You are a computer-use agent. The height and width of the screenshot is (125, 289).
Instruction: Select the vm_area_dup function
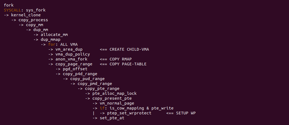click(x=69, y=49)
